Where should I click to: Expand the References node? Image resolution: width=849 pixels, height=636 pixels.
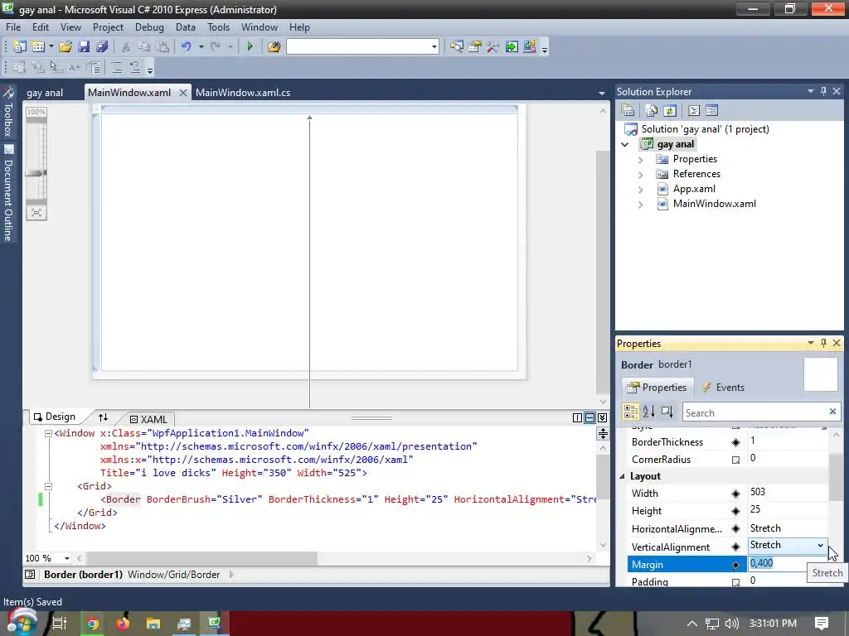click(x=641, y=174)
